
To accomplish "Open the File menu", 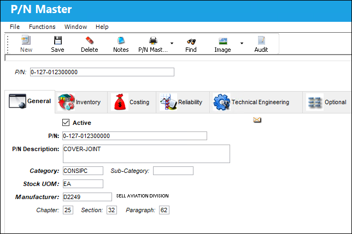I will pyautogui.click(x=15, y=27).
